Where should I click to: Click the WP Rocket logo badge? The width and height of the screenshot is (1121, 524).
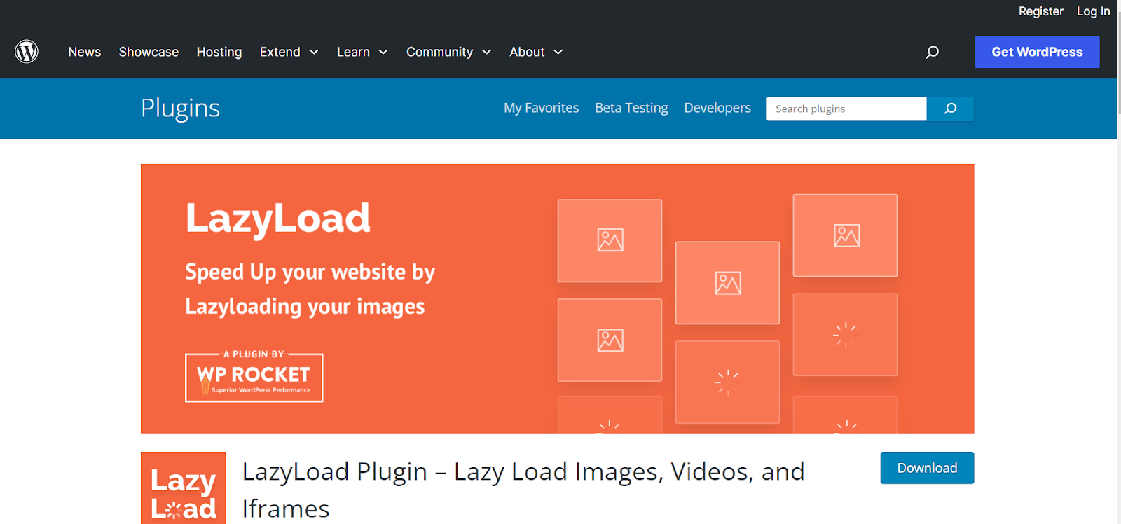click(254, 376)
